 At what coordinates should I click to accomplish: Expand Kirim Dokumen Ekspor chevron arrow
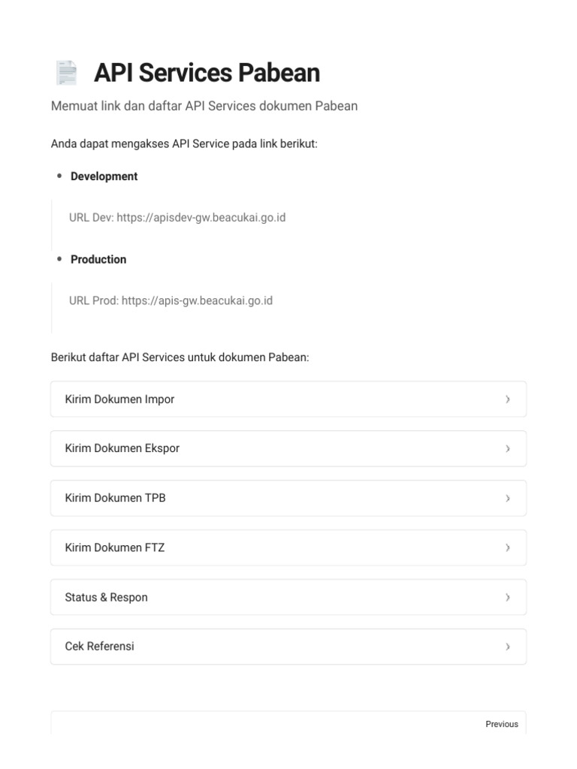coord(508,448)
